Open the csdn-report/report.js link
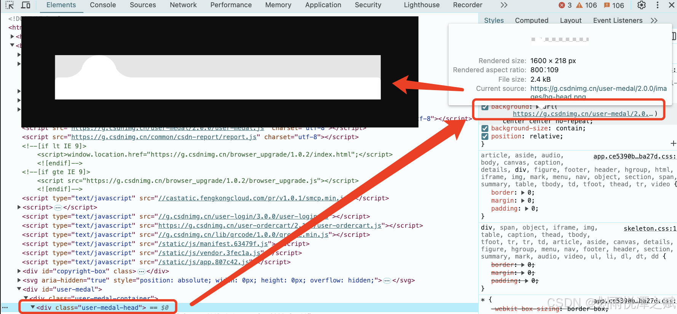The height and width of the screenshot is (314, 677). pyautogui.click(x=164, y=137)
